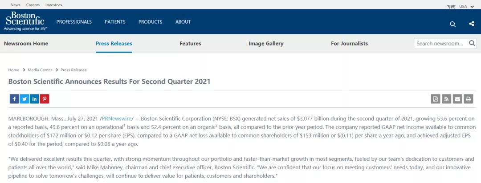
Task: Share article via Twitter icon
Action: [24, 99]
